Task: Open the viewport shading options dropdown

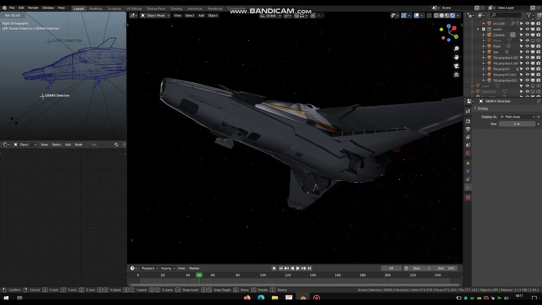Action: click(458, 16)
